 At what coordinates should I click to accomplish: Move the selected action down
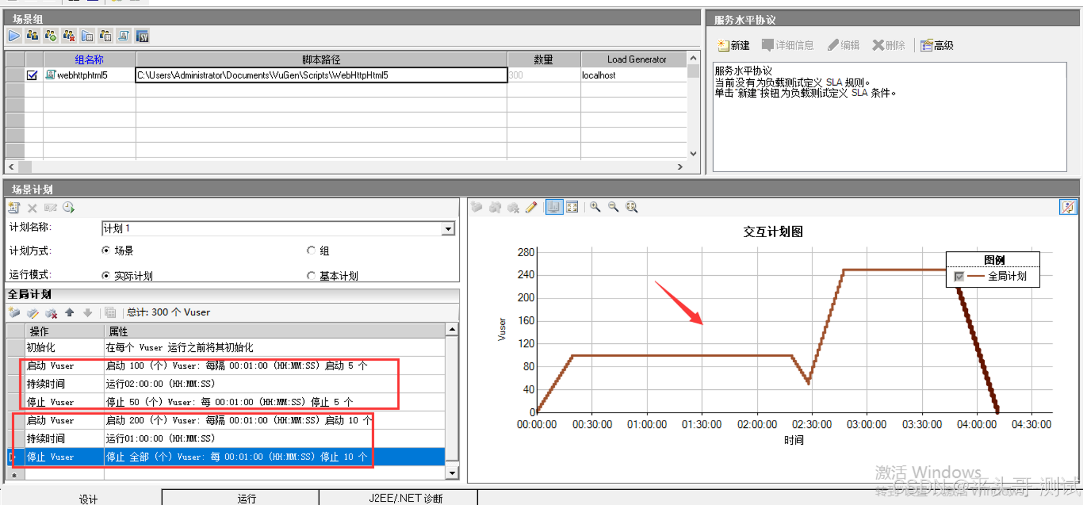tap(87, 313)
